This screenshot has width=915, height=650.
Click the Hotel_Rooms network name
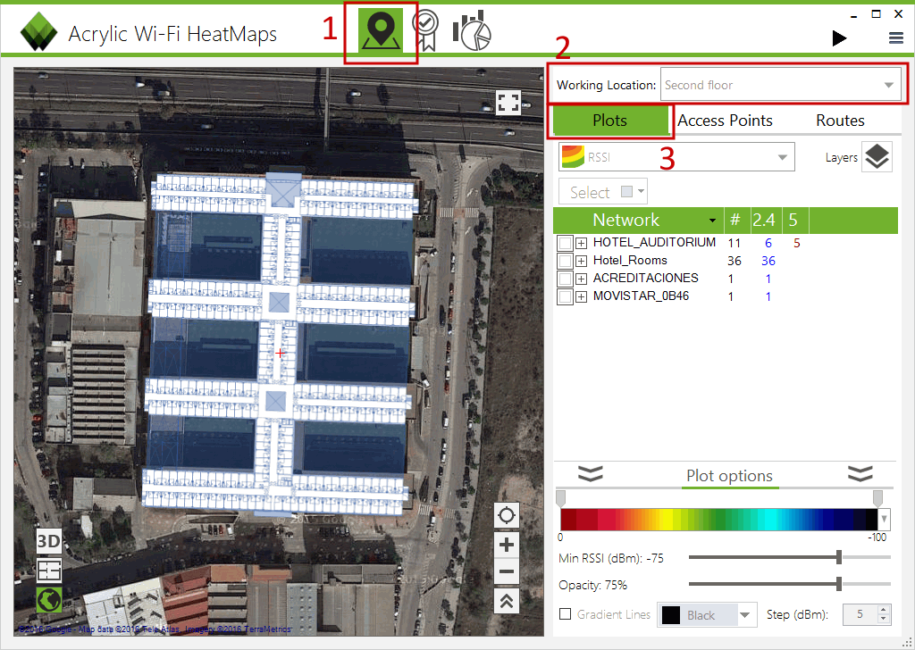[x=630, y=261]
